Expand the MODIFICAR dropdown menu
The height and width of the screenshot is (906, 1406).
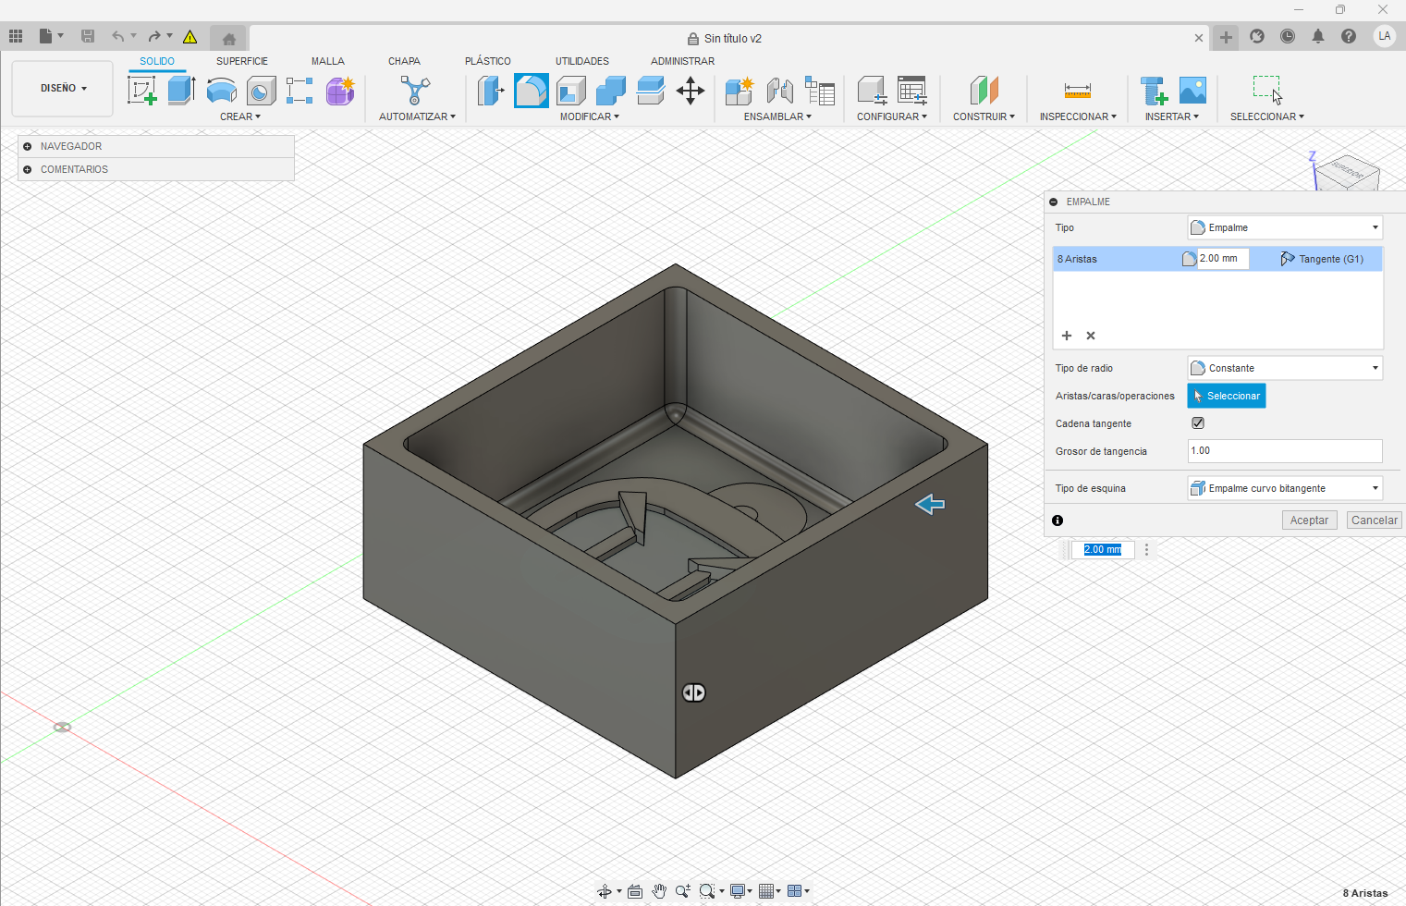click(x=590, y=116)
